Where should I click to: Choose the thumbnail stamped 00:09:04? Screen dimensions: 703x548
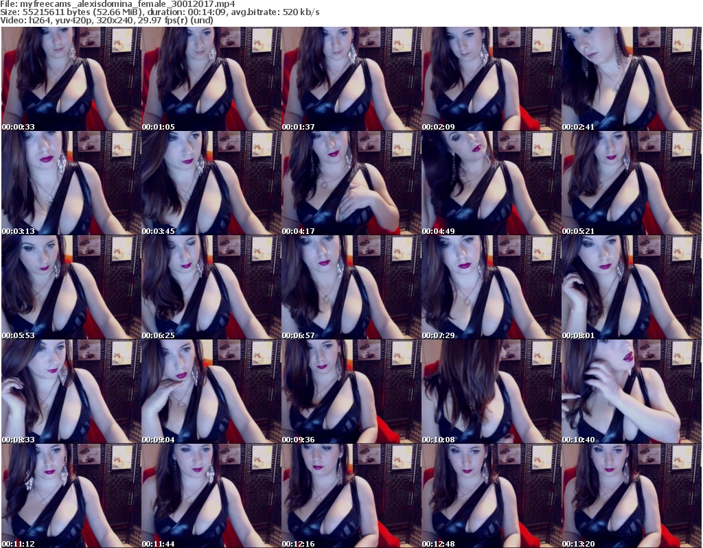point(211,392)
